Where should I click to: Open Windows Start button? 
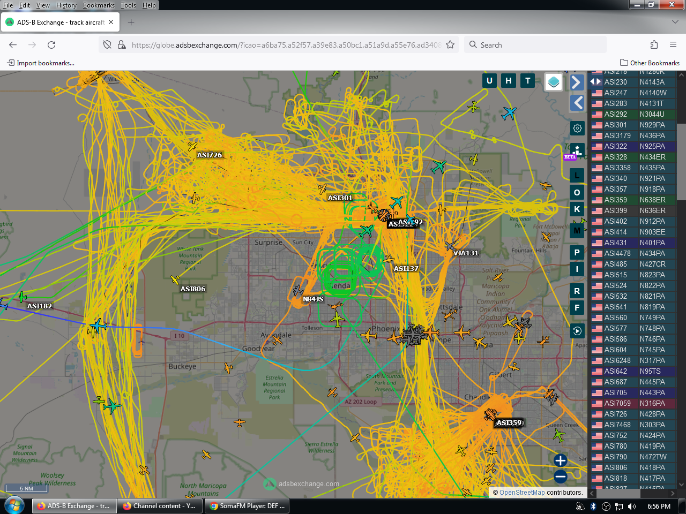(x=14, y=505)
